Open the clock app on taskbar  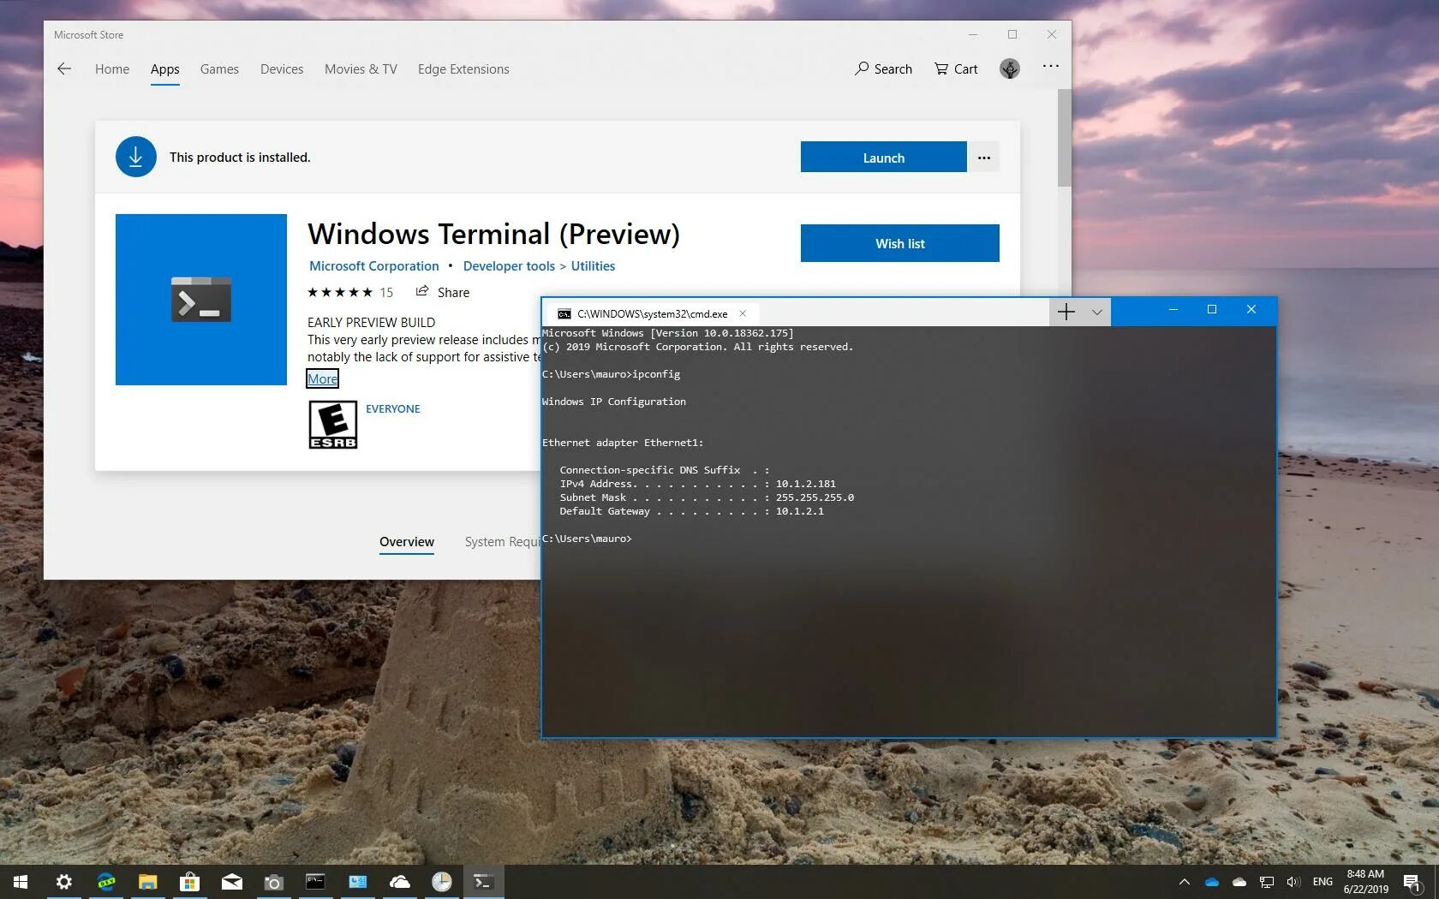click(x=441, y=882)
